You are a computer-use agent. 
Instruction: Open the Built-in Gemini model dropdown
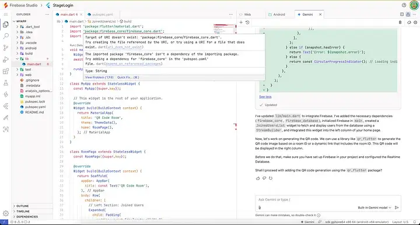click(x=374, y=208)
